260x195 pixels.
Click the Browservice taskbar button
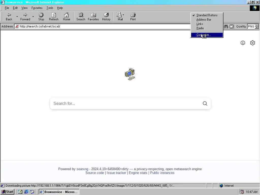[59, 192]
